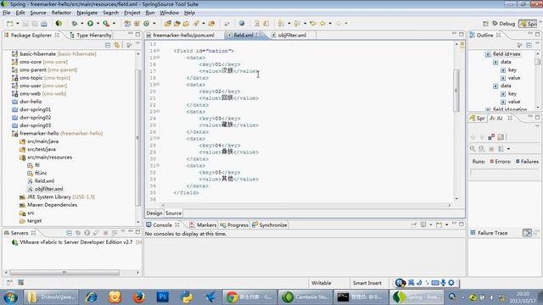Click the New file toolbar icon

9,24
